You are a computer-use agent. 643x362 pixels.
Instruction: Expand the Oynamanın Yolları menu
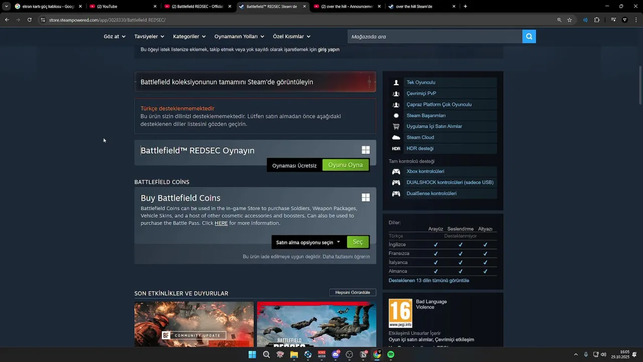coord(239,37)
